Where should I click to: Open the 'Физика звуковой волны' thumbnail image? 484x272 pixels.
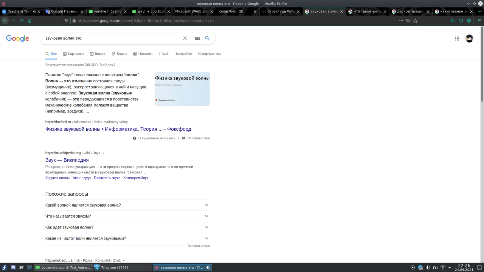[182, 89]
